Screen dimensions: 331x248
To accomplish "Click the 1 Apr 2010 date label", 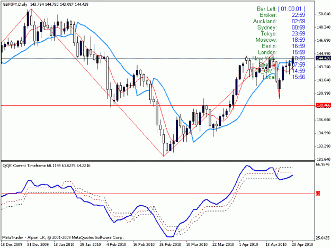I will [x=249, y=245].
